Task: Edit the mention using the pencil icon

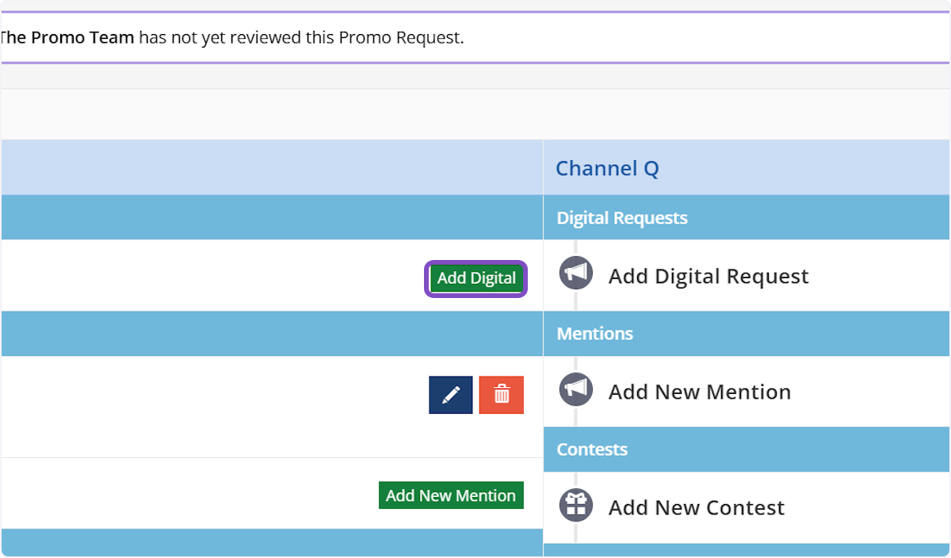Action: [450, 395]
